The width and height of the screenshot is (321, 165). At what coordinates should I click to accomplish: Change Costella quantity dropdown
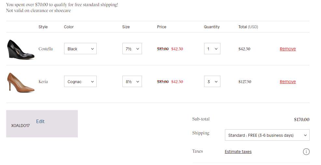(x=212, y=49)
